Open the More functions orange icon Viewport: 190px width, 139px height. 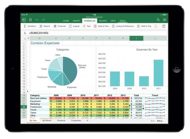click(156, 26)
